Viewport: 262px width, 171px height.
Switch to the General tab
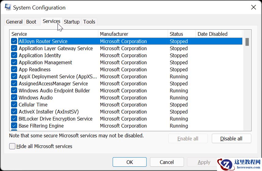[x=14, y=22]
